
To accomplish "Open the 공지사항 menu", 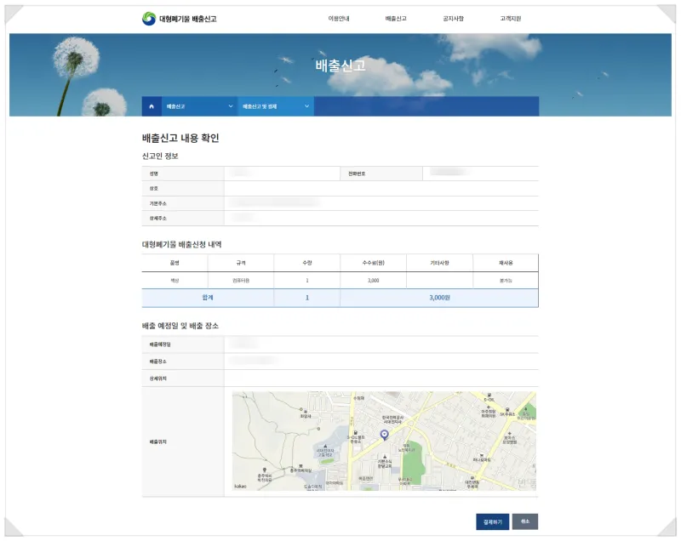I will (453, 18).
